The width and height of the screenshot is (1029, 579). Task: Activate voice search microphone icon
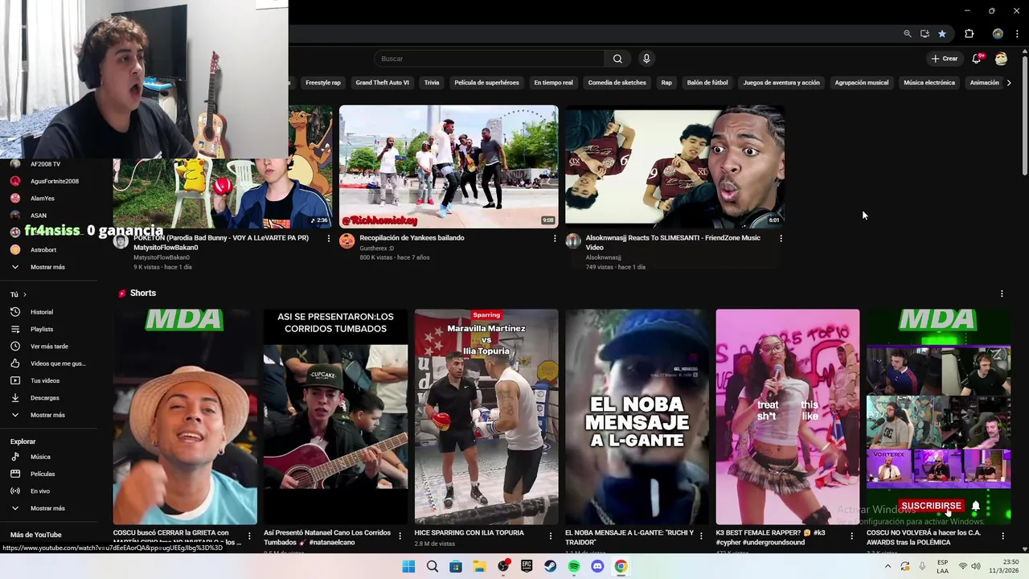point(646,59)
